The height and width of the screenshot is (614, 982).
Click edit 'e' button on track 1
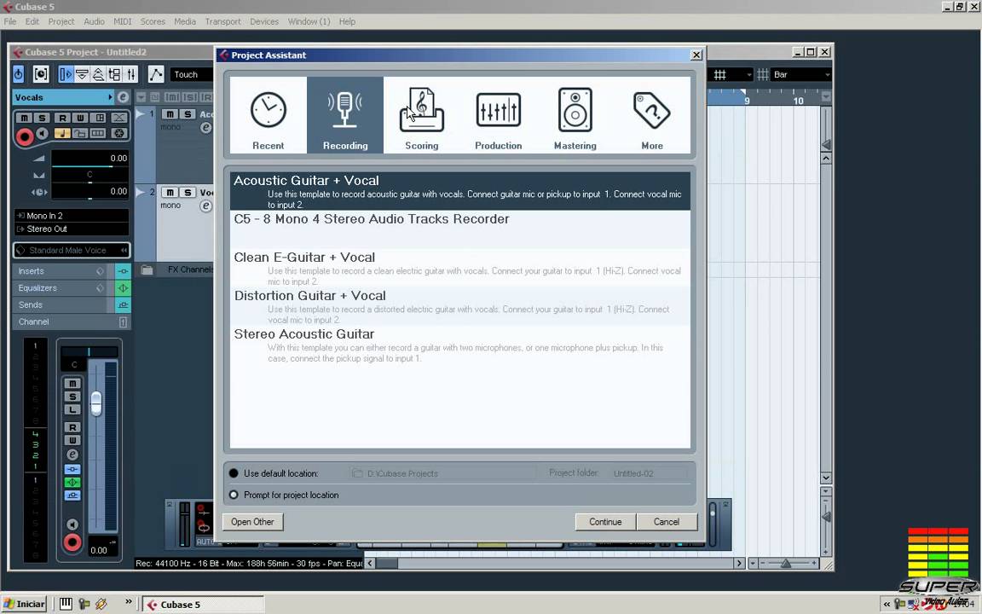205,128
